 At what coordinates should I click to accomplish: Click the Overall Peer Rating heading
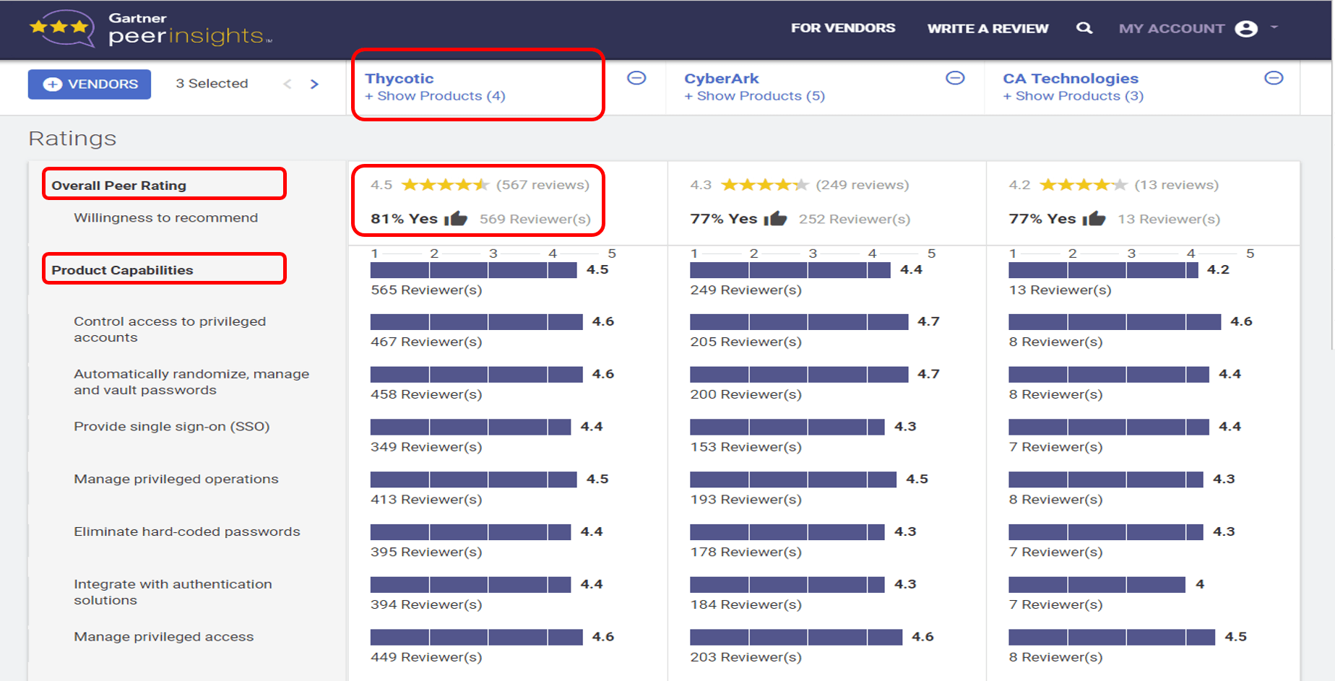click(118, 186)
